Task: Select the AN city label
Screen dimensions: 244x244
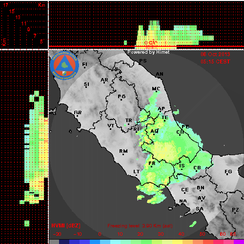Action: (x=160, y=74)
